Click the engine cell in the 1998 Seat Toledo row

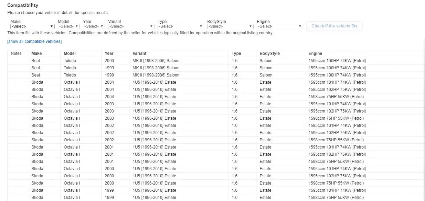click(337, 75)
